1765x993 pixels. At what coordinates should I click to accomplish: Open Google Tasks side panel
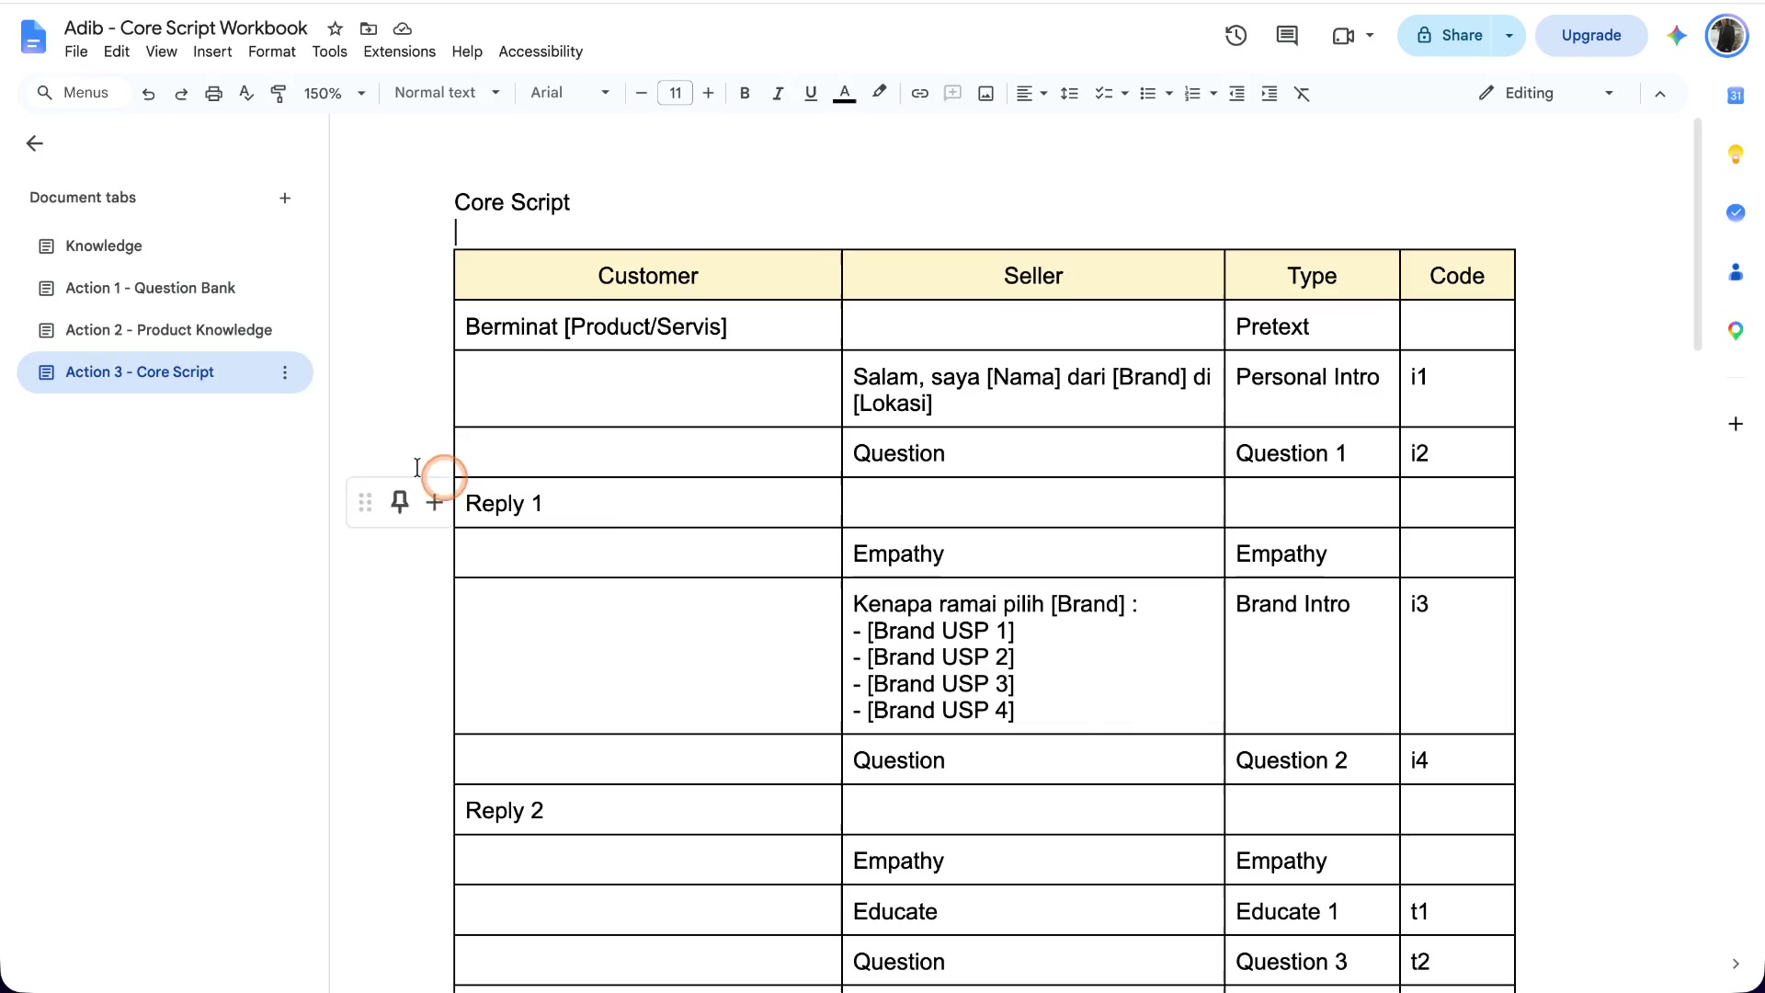click(x=1736, y=212)
